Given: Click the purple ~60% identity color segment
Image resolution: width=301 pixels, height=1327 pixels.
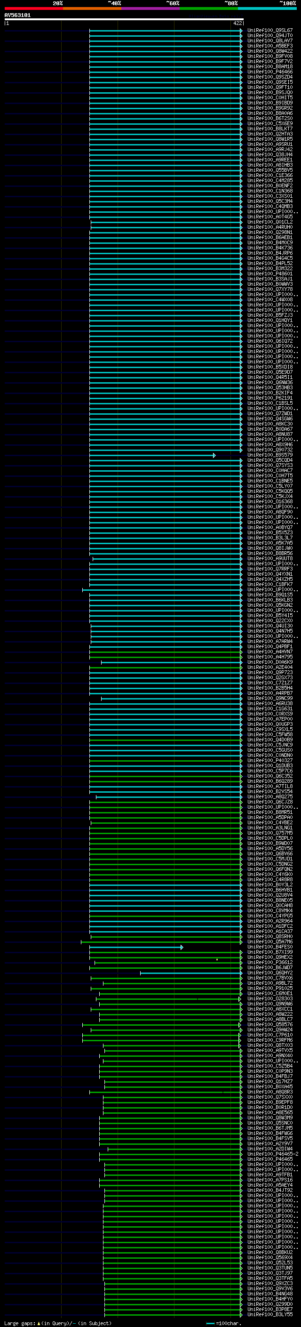Looking at the screenshot, I should tap(151, 9).
